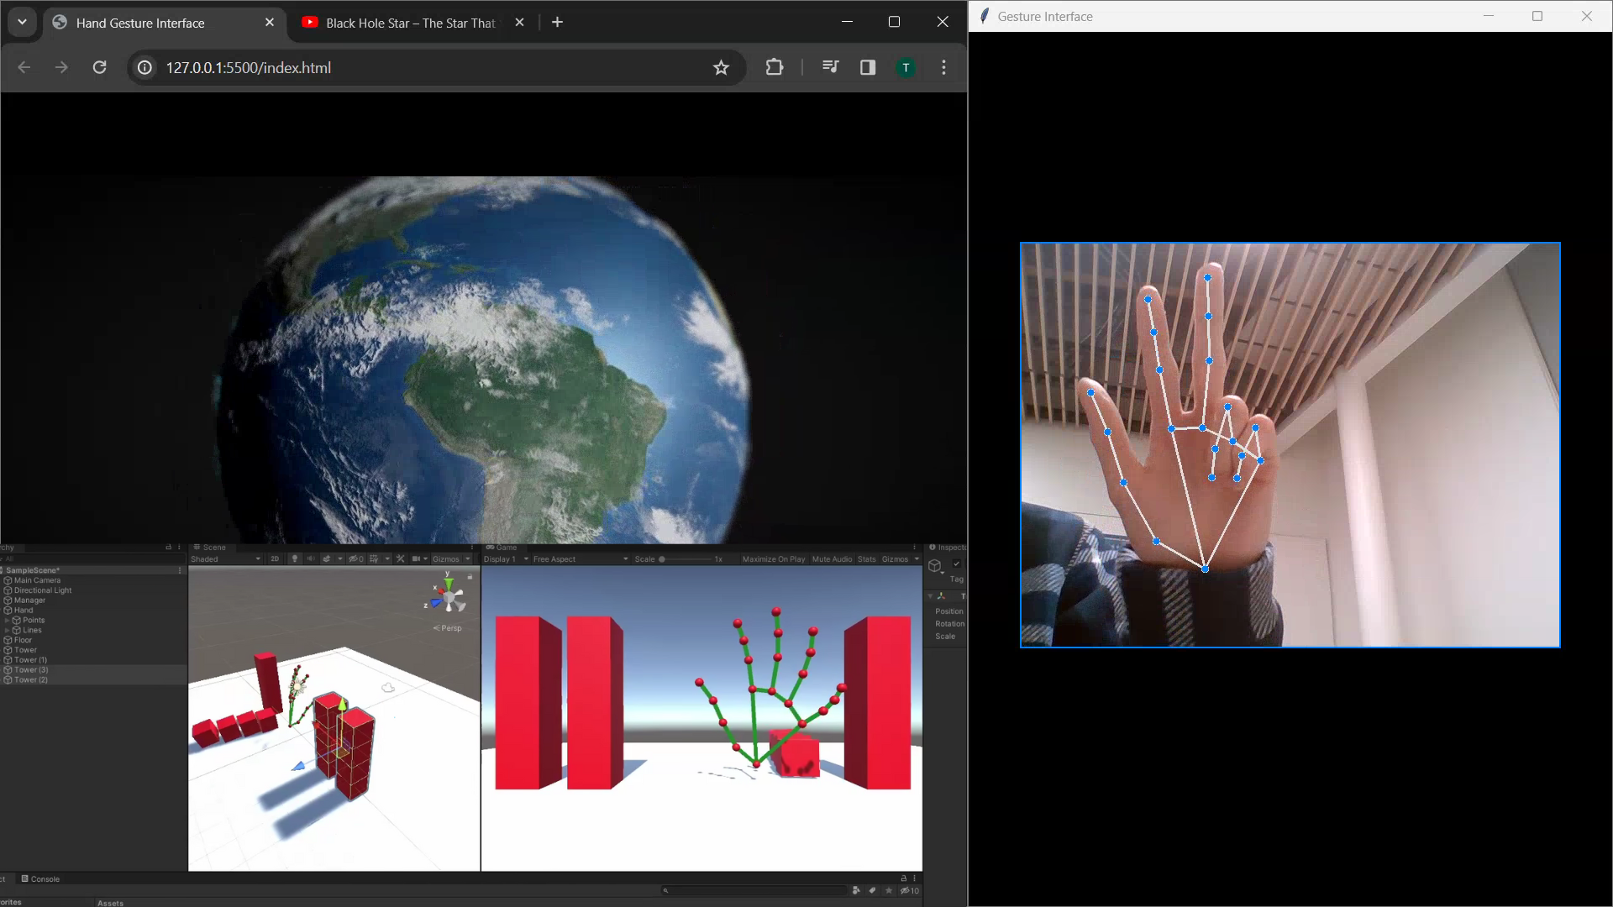Switch to the Black Hole Star tab

point(410,23)
